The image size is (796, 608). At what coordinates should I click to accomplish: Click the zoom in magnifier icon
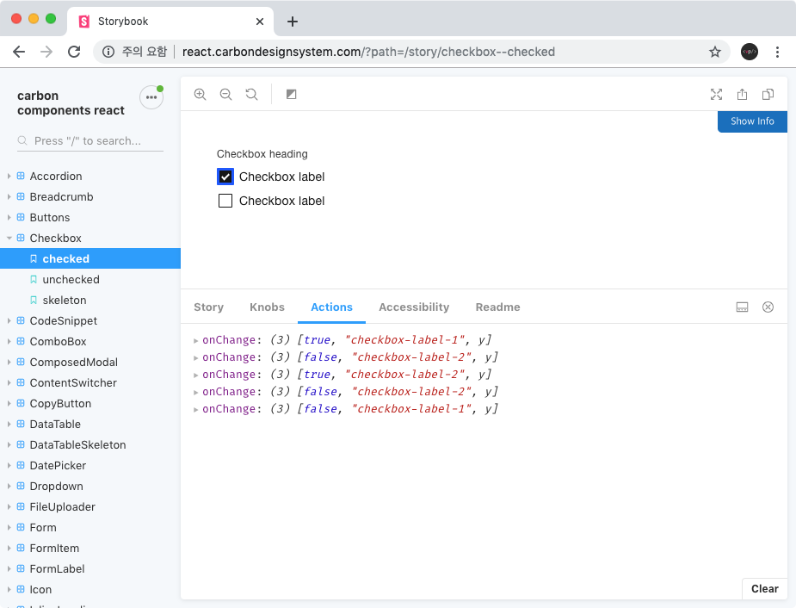point(200,94)
